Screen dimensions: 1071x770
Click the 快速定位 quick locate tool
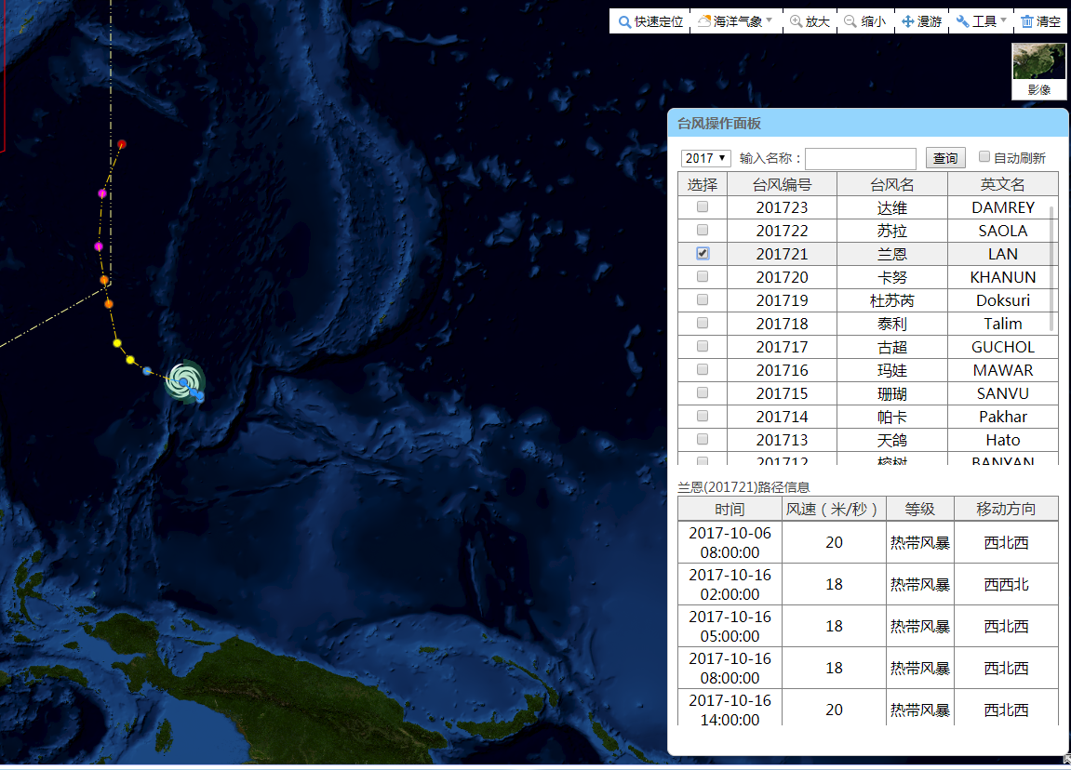pyautogui.click(x=650, y=21)
